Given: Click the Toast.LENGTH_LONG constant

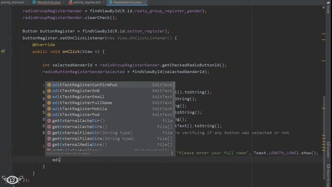Looking at the screenshot, I should pyautogui.click(x=275, y=153).
